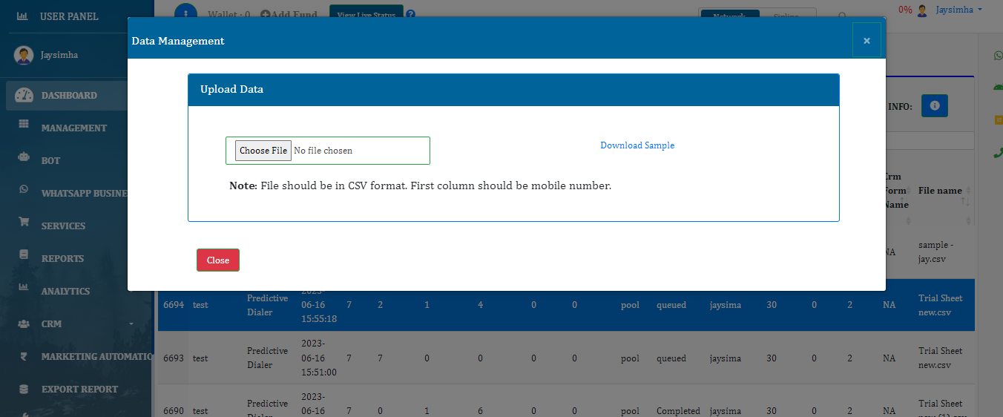Image resolution: width=1003 pixels, height=417 pixels.
Task: Dismiss Data Management dialog with X
Action: (866, 41)
